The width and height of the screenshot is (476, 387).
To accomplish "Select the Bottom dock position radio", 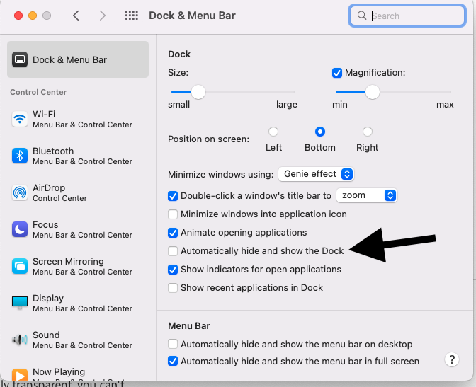I will pyautogui.click(x=320, y=132).
